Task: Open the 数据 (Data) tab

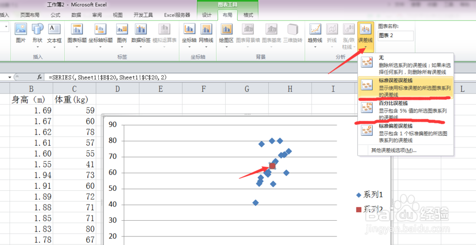Action: pos(76,15)
